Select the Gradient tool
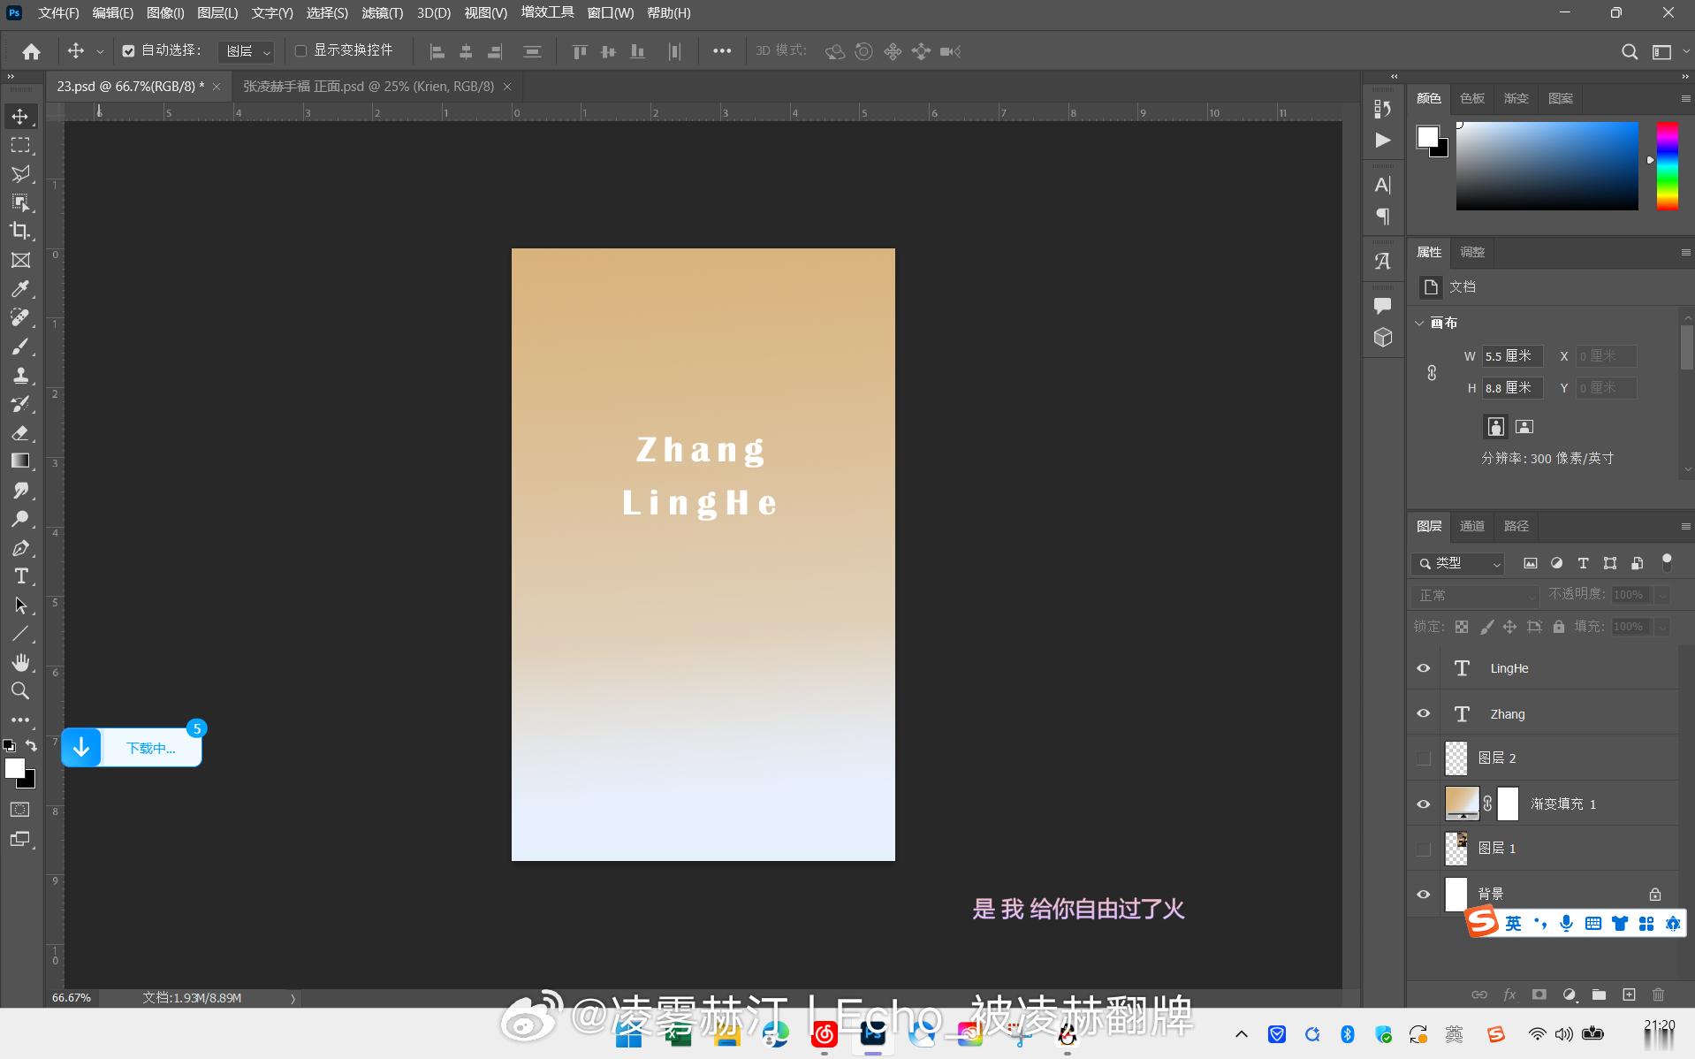The image size is (1695, 1059). [20, 461]
